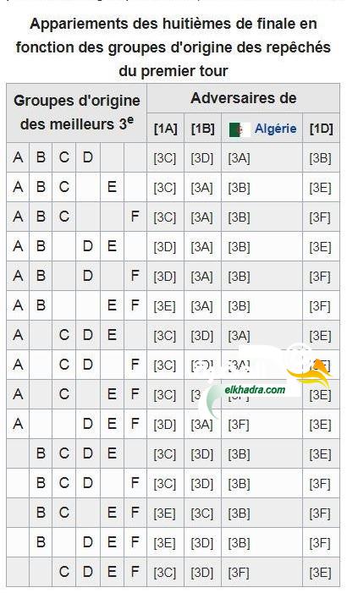Click the [3E] in [1D] column of A C D E row
This screenshot has width=347, height=593.
click(x=320, y=336)
